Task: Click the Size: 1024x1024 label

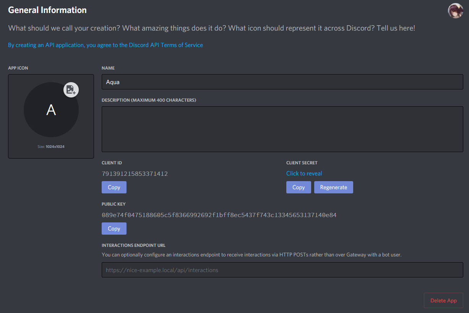Action: pos(51,147)
